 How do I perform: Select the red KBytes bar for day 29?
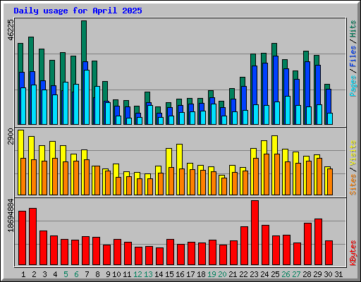coord(318,242)
